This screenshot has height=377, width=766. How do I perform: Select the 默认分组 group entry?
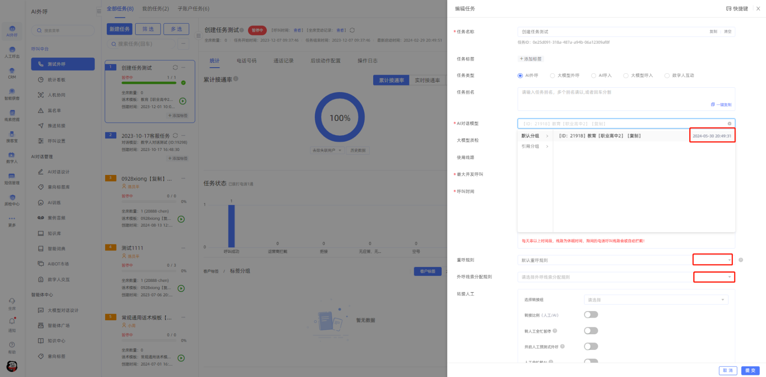534,136
